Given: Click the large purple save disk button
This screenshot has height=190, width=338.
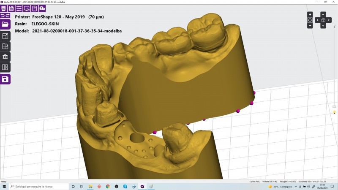Looking at the screenshot, I should click(5, 79).
